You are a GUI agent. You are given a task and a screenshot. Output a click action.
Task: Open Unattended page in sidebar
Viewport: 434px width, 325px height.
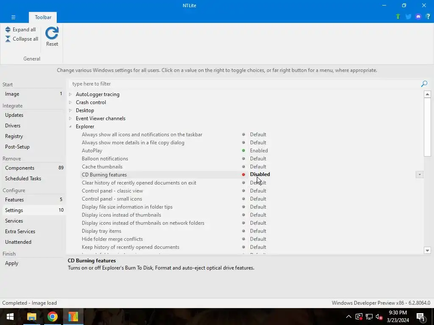click(x=33, y=242)
